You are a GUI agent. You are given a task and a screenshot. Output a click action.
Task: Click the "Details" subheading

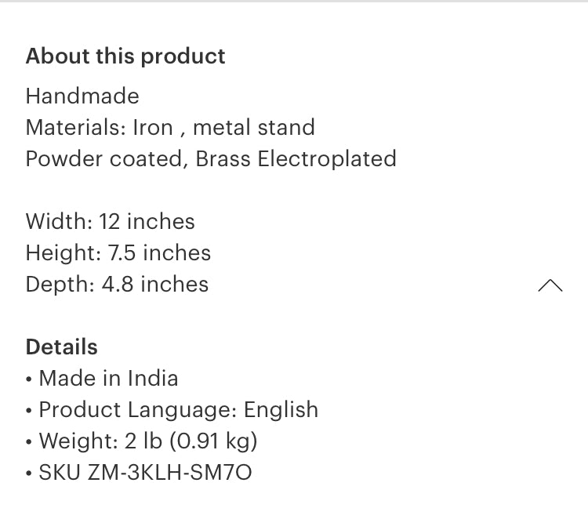click(x=62, y=347)
